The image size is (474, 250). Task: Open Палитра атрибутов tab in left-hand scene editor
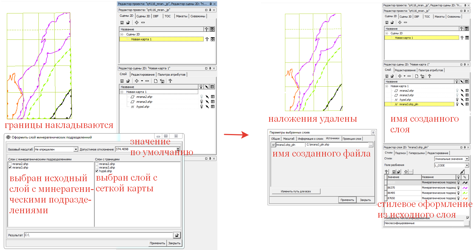(x=172, y=75)
